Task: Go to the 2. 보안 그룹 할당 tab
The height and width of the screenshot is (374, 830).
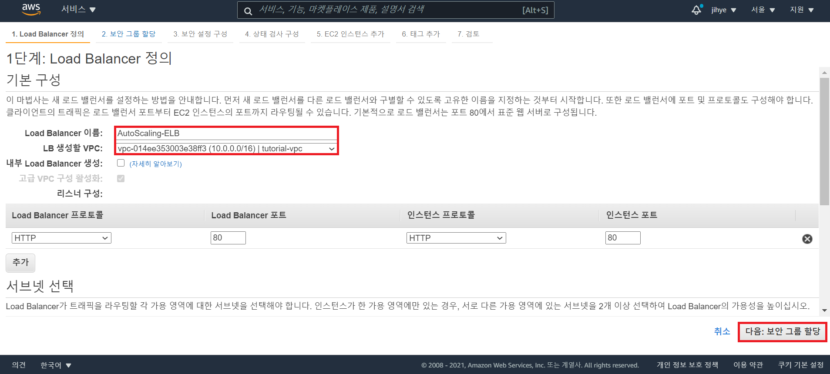Action: (129, 34)
